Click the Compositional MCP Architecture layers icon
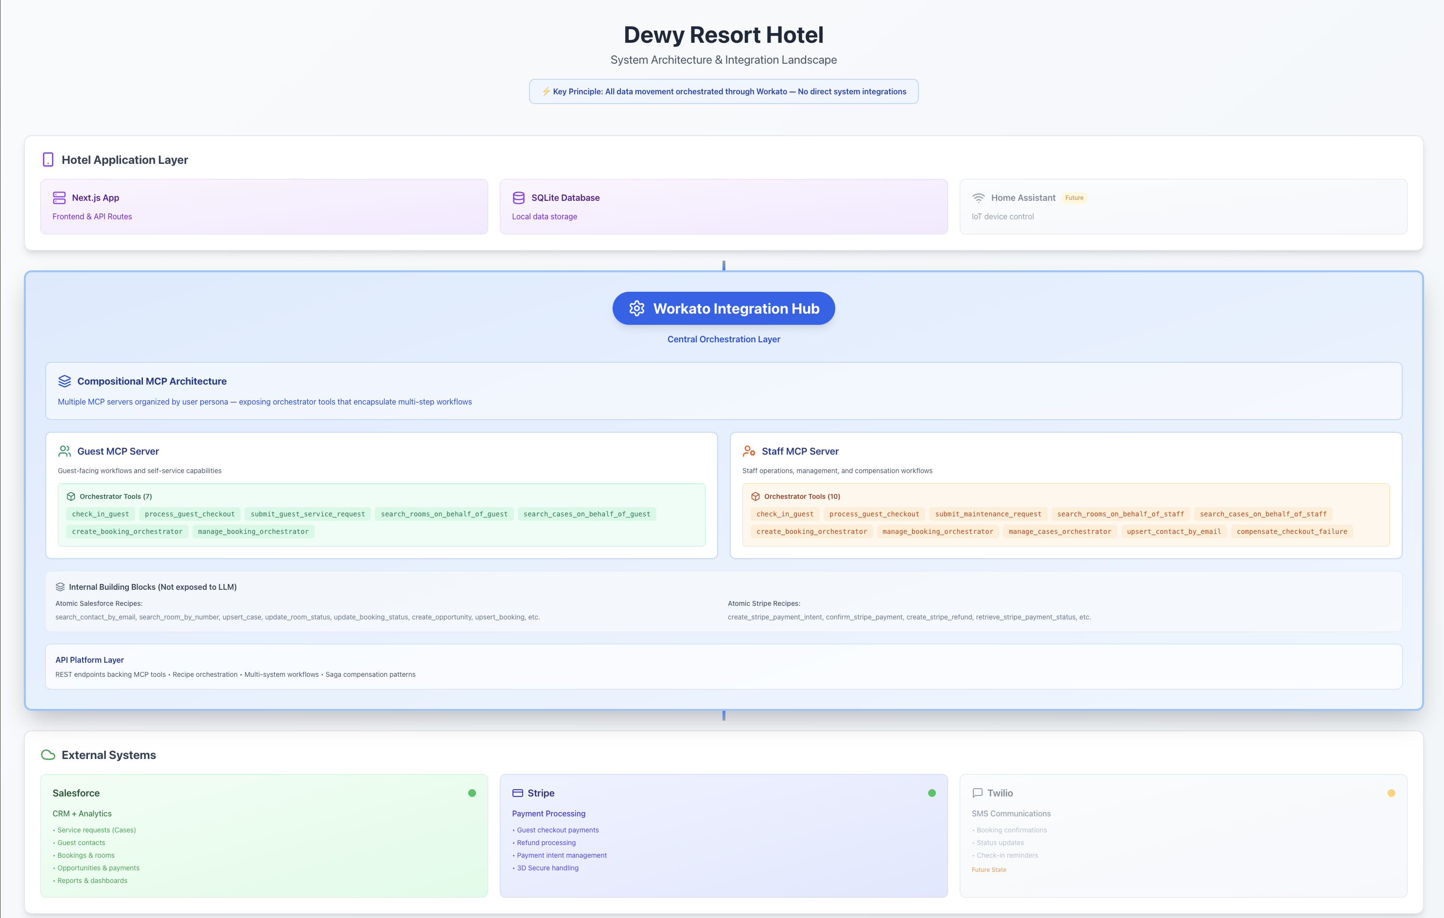The height and width of the screenshot is (918, 1444). coord(65,381)
